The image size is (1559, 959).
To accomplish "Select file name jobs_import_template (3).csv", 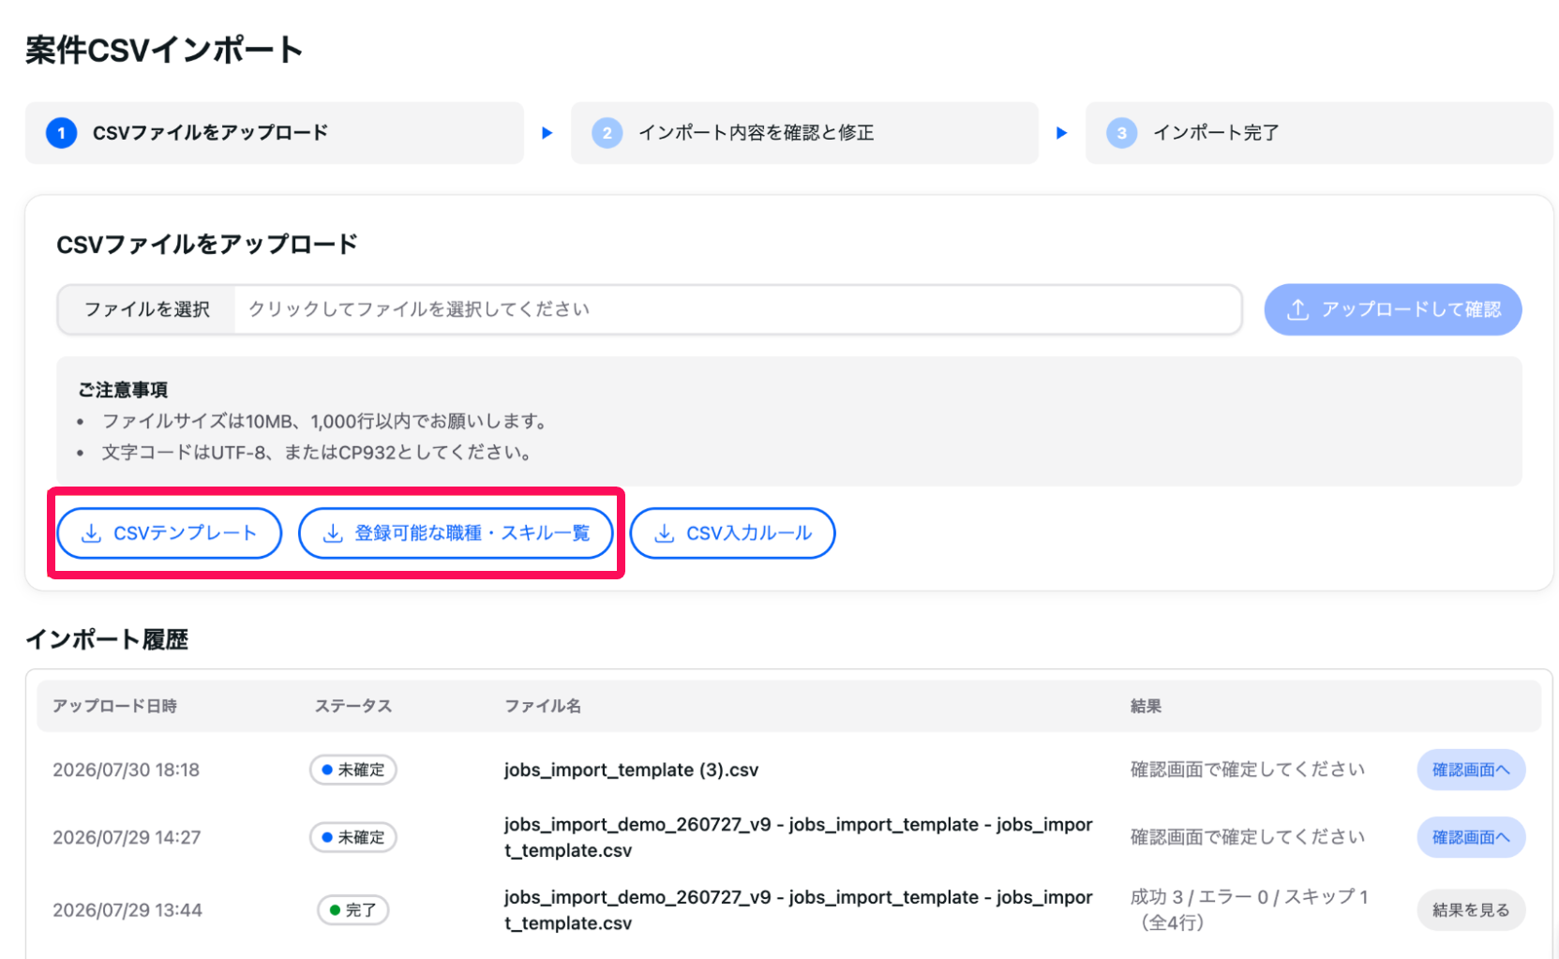I will (631, 771).
